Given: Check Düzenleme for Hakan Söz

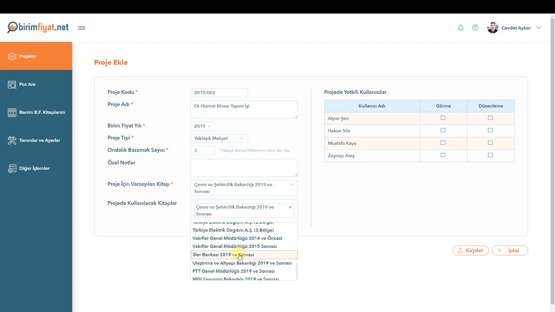Looking at the screenshot, I should click(490, 130).
